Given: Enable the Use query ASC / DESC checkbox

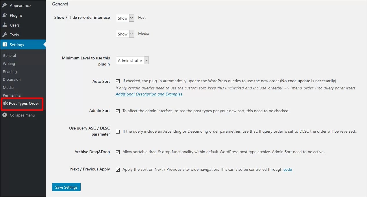Looking at the screenshot, I should coord(118,132).
